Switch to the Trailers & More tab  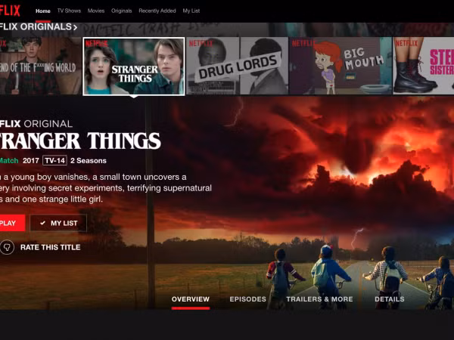(x=319, y=299)
